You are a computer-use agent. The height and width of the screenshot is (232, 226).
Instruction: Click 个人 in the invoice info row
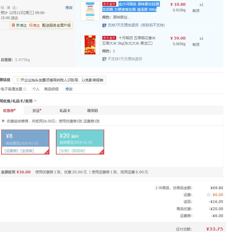[36, 89]
